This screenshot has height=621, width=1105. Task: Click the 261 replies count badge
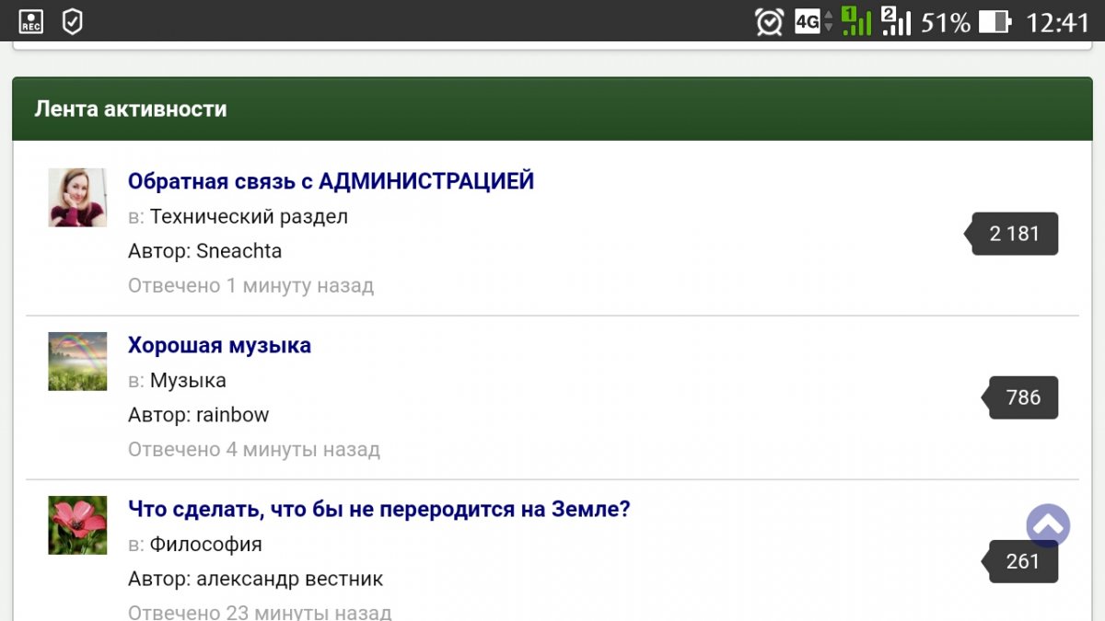(x=1023, y=561)
